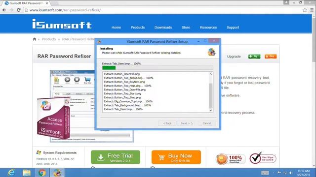
Task: Open the on-screen keyboard tray icon
Action: coord(265,173)
